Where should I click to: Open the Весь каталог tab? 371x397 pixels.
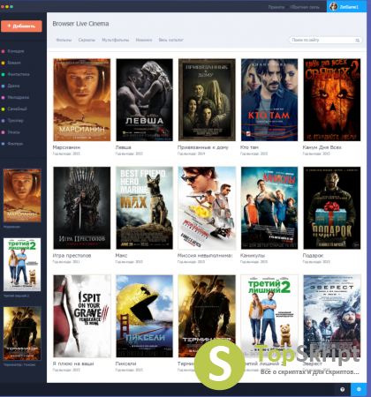click(170, 40)
